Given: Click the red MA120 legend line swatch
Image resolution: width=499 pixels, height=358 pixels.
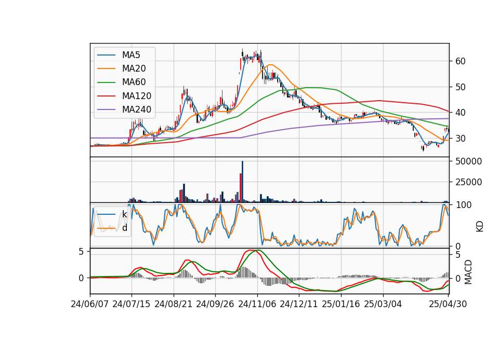Looking at the screenshot, I should coord(106,96).
